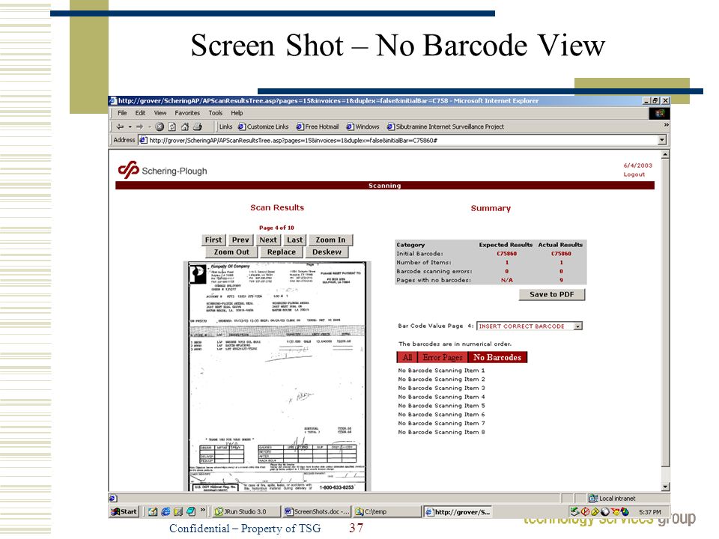The width and height of the screenshot is (719, 539).
Task: Open the Back button history dropdown
Action: [x=130, y=127]
